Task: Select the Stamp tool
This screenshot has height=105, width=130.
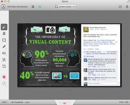Action: [x=4, y=53]
